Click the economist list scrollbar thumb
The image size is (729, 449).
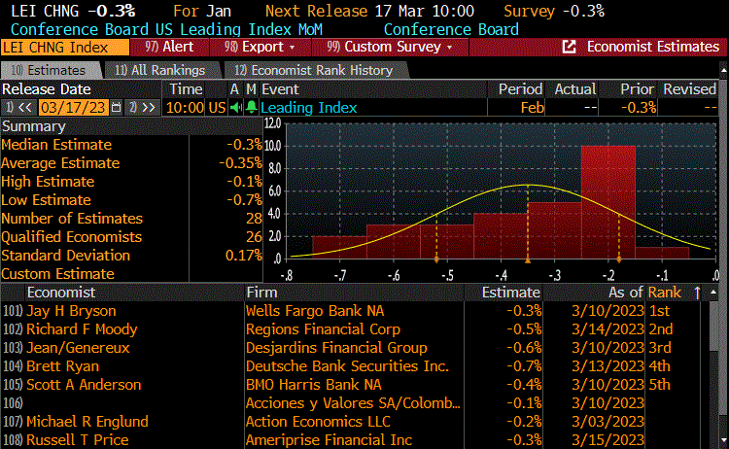point(713,327)
